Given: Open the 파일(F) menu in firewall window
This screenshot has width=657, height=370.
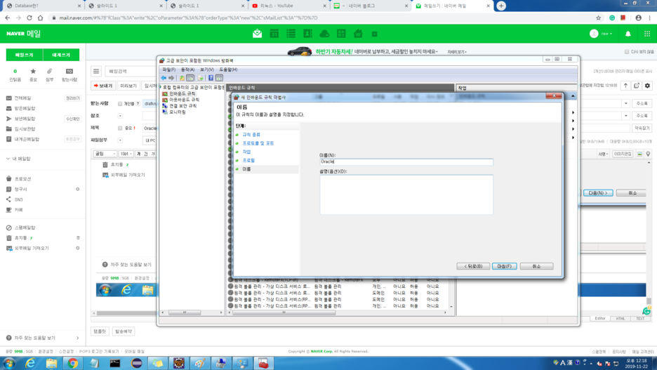Looking at the screenshot, I should tap(169, 70).
